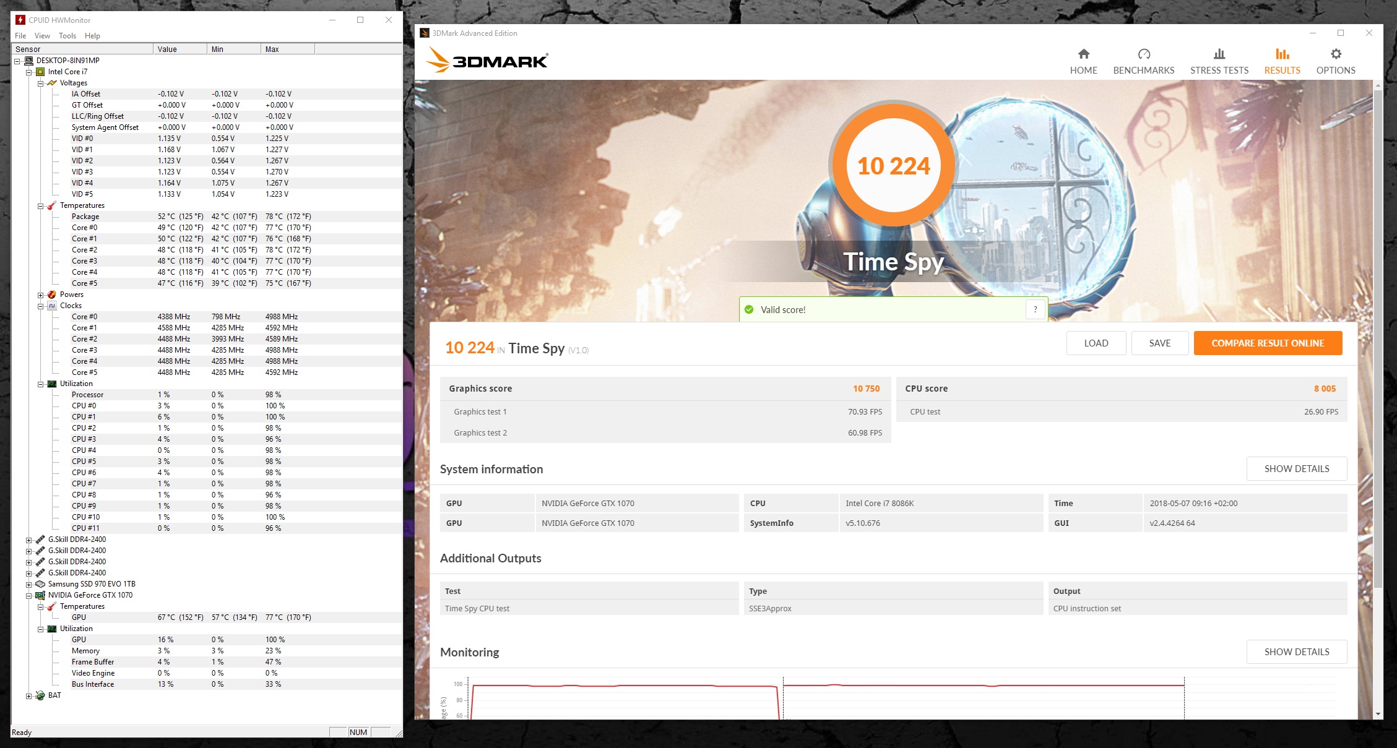The width and height of the screenshot is (1397, 748).
Task: Click the 3DMark scrollbar down arrow
Action: [x=1378, y=713]
